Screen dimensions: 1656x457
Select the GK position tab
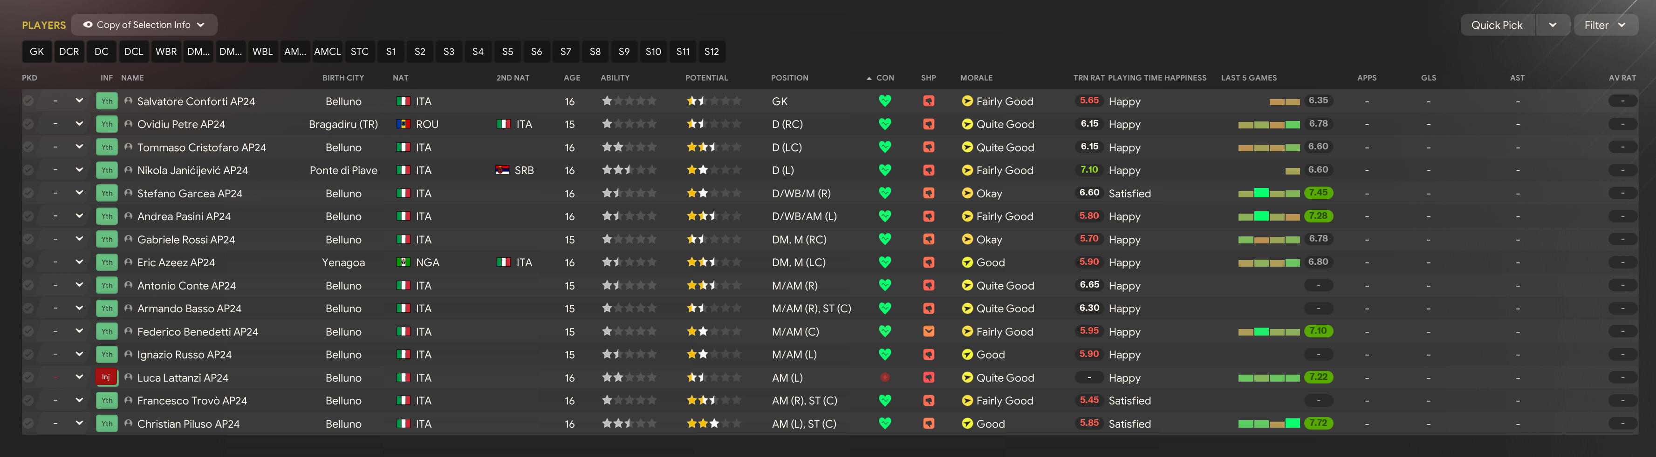(x=37, y=51)
